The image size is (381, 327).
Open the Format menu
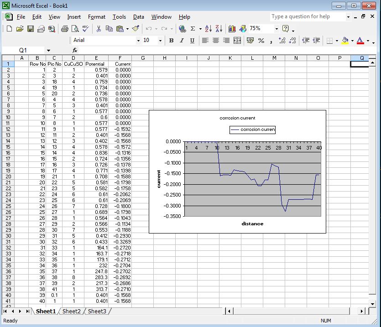[96, 17]
